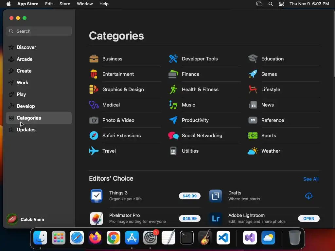Image resolution: width=335 pixels, height=251 pixels.
Task: Open the Weather category label
Action: click(271, 151)
